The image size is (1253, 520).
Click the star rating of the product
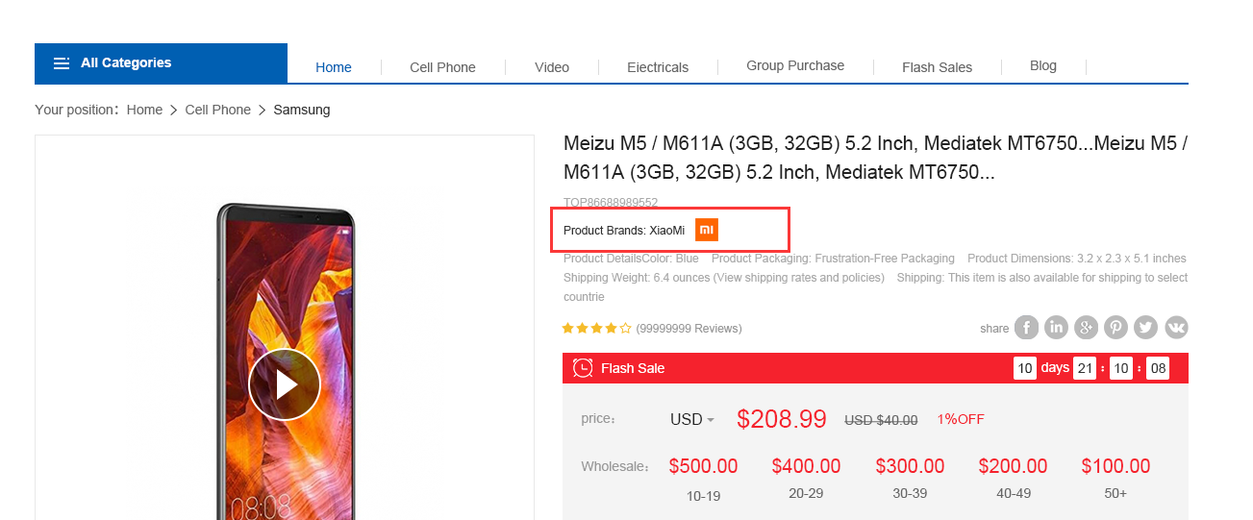pos(596,329)
